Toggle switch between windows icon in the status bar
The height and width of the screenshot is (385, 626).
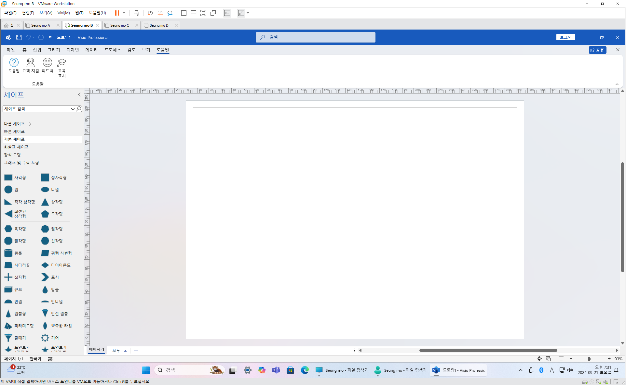click(x=548, y=359)
